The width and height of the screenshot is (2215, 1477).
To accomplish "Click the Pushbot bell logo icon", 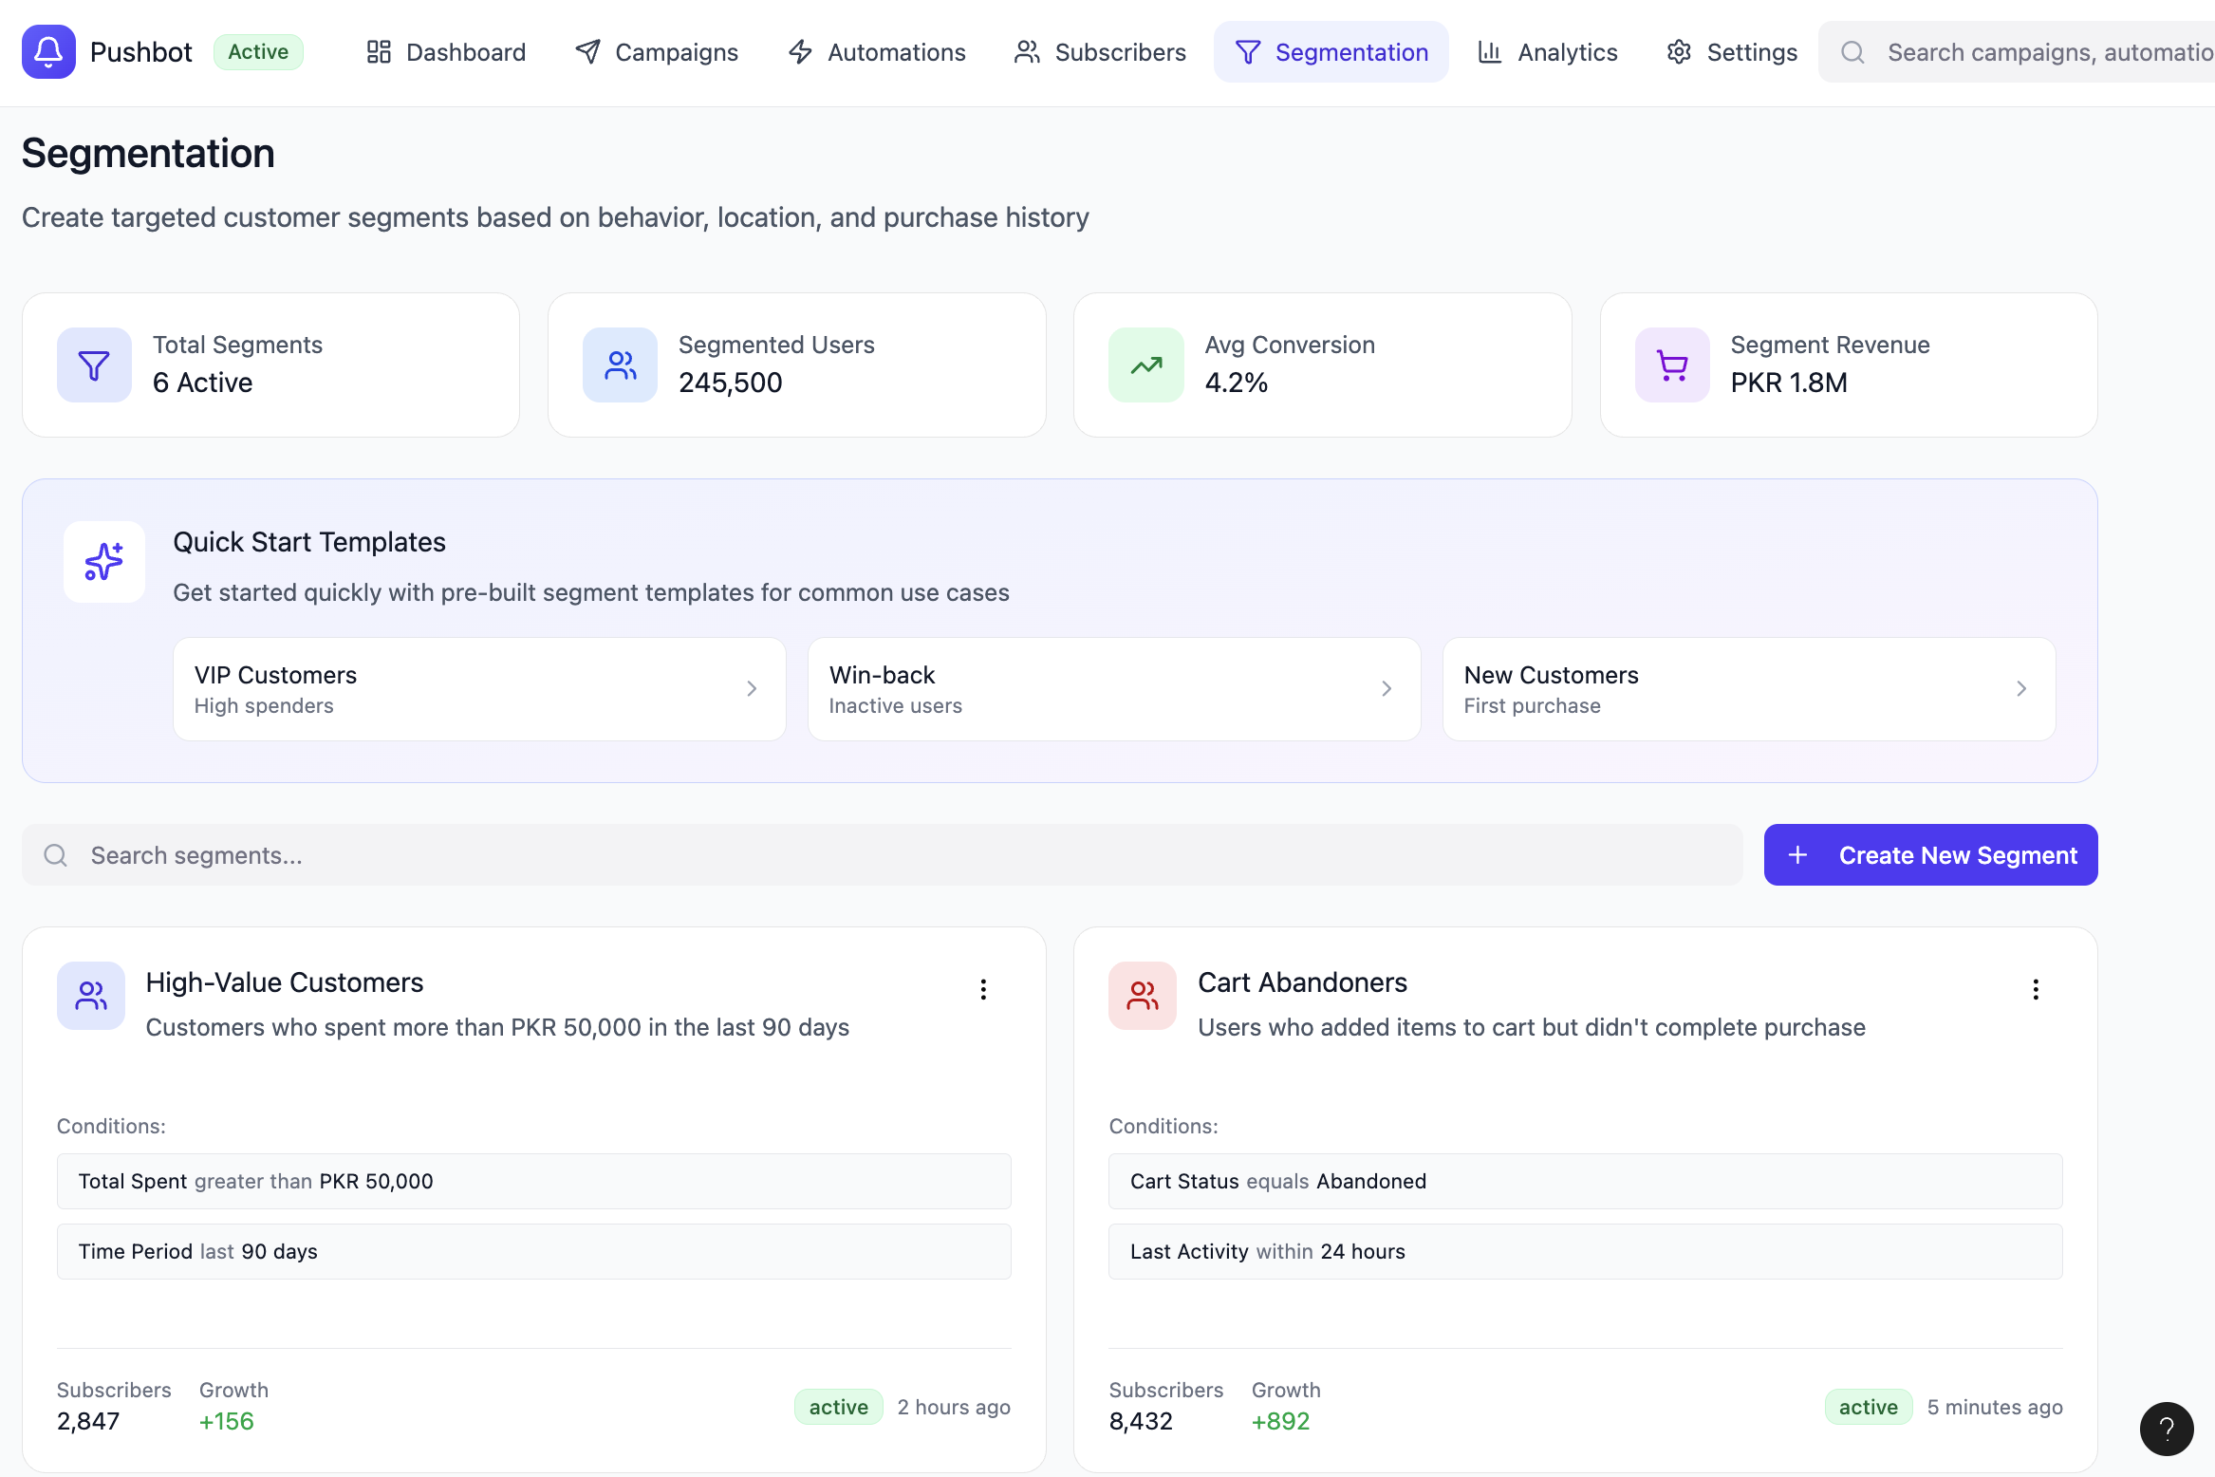I will [48, 52].
